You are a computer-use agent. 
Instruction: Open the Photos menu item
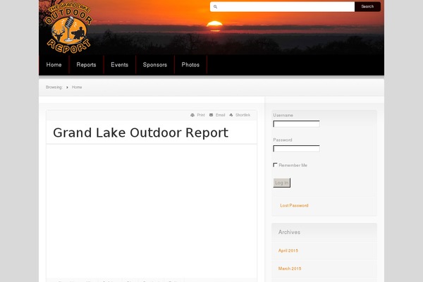pyautogui.click(x=190, y=65)
